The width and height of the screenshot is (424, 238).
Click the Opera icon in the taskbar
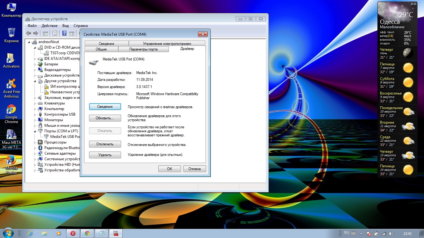pos(73,233)
